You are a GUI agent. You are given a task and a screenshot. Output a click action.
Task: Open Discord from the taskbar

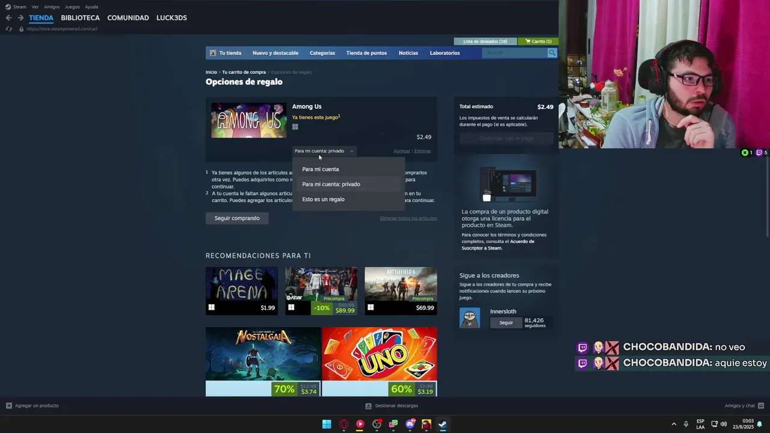tap(410, 424)
